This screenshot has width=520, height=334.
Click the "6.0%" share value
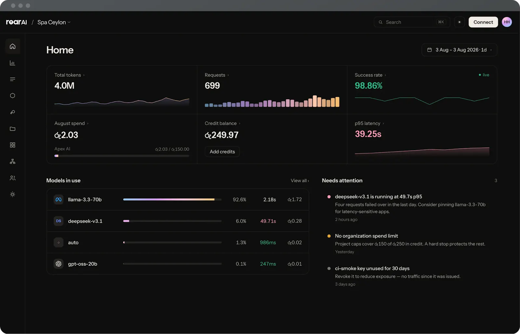tap(241, 221)
